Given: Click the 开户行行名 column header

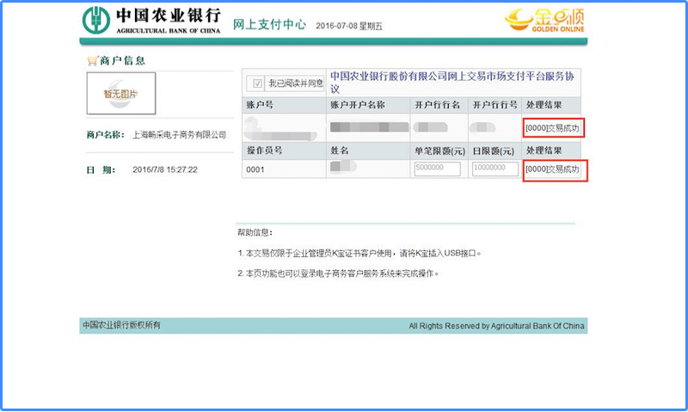Looking at the screenshot, I should tap(436, 105).
